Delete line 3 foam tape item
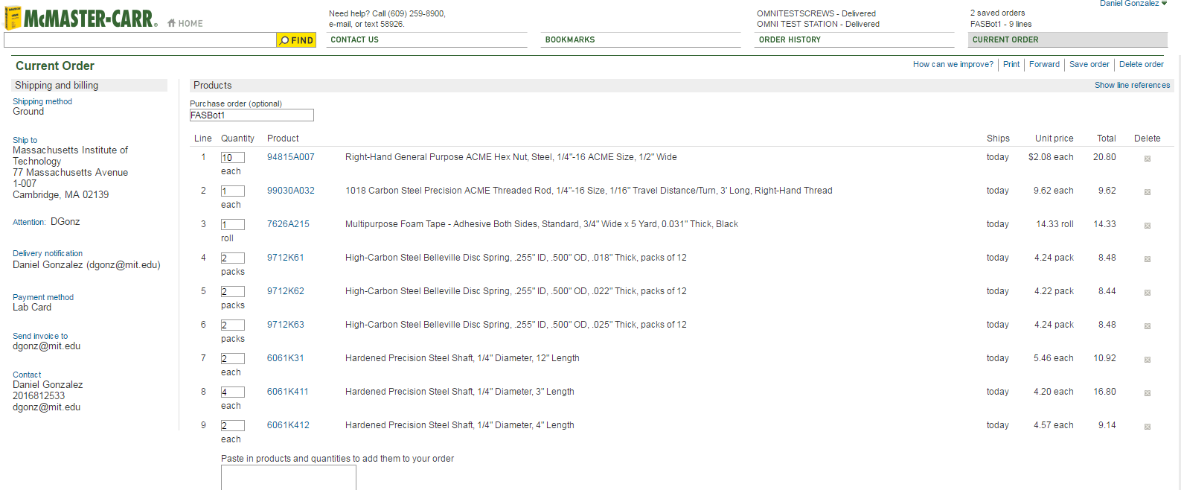 coord(1148,226)
